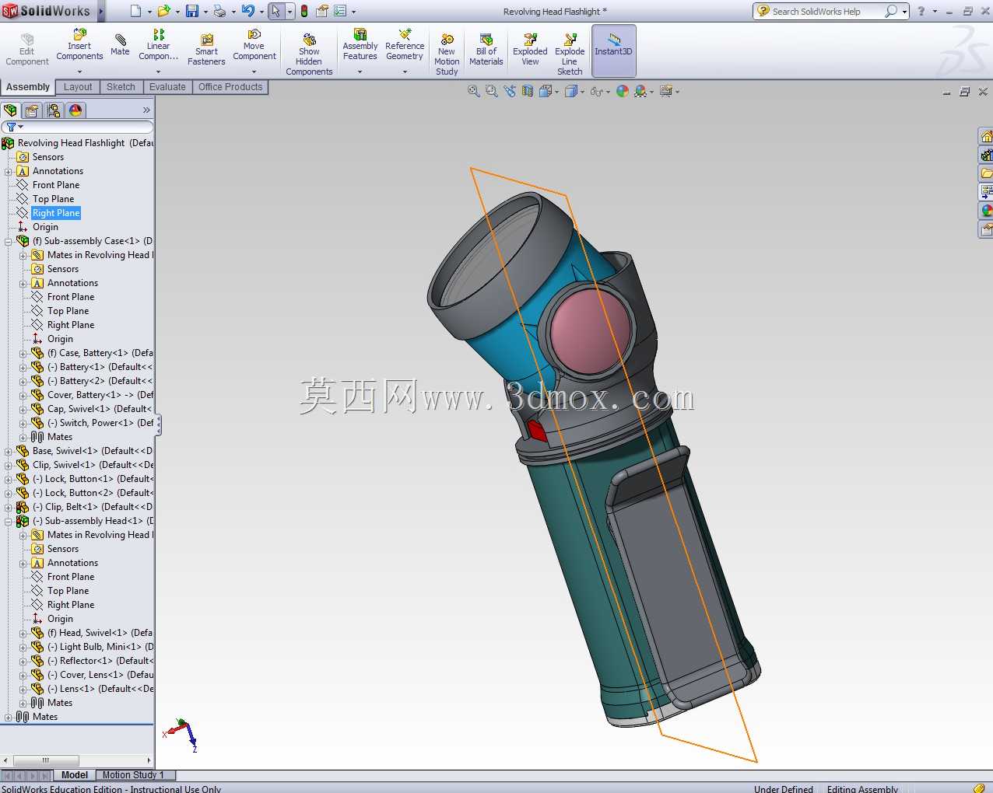Create a New Motion Study

[x=447, y=54]
